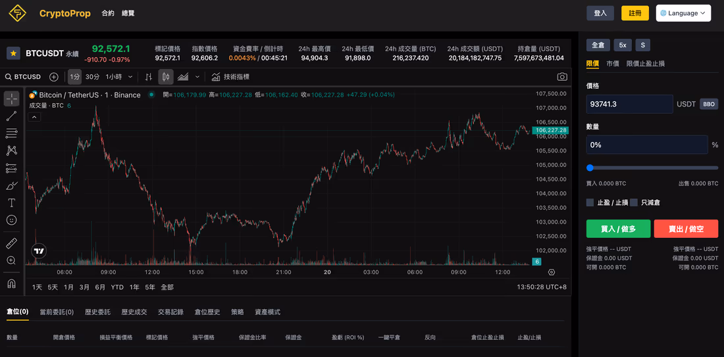Screen dimensions: 724x357
Task: Set chart range to YTD
Action: pos(117,287)
